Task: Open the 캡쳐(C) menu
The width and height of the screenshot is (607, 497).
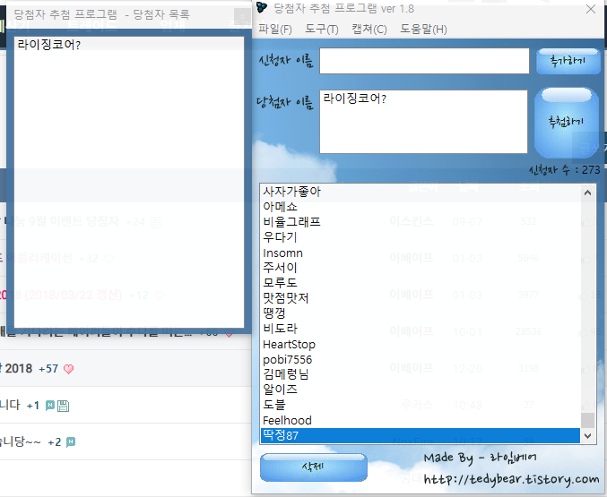Action: [x=369, y=30]
